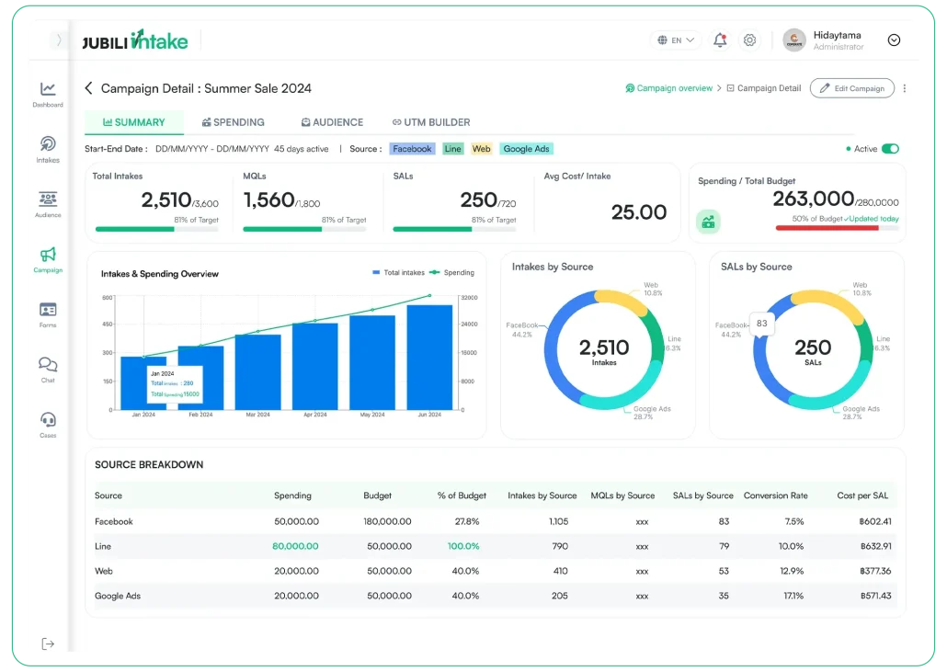The width and height of the screenshot is (947, 672).
Task: Click the green budget icon in Spending card
Action: point(708,222)
